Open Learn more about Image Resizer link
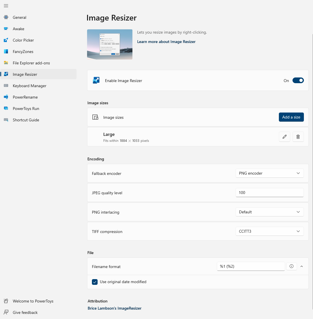313x319 pixels. click(x=166, y=42)
